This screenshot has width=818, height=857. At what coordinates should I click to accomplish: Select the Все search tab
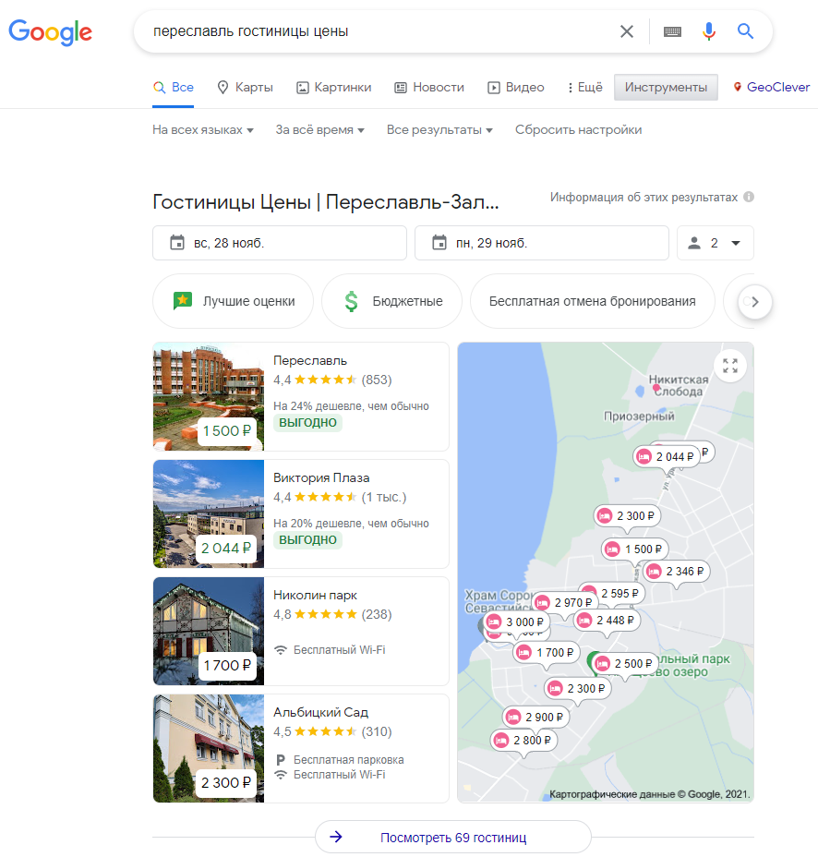pos(174,88)
